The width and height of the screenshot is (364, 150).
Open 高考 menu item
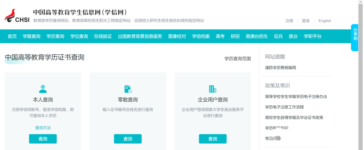click(x=220, y=36)
